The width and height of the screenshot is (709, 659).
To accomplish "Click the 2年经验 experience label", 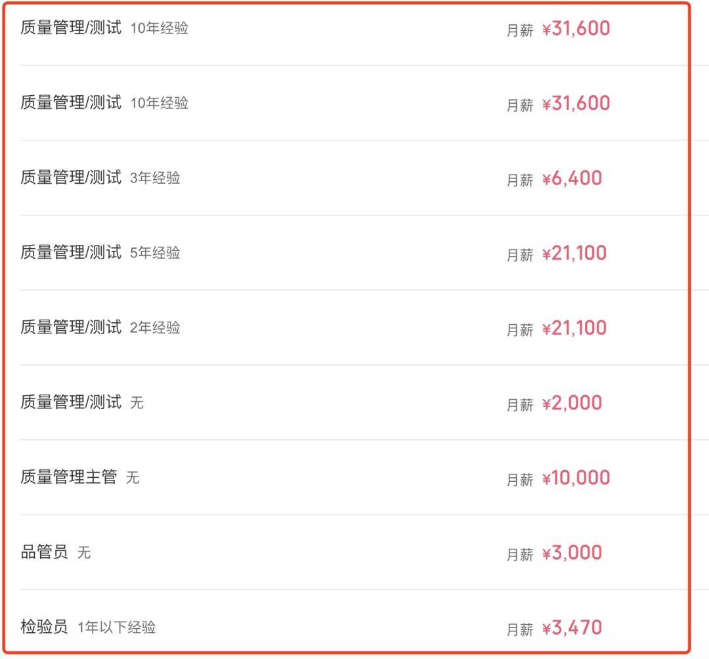I will [155, 328].
